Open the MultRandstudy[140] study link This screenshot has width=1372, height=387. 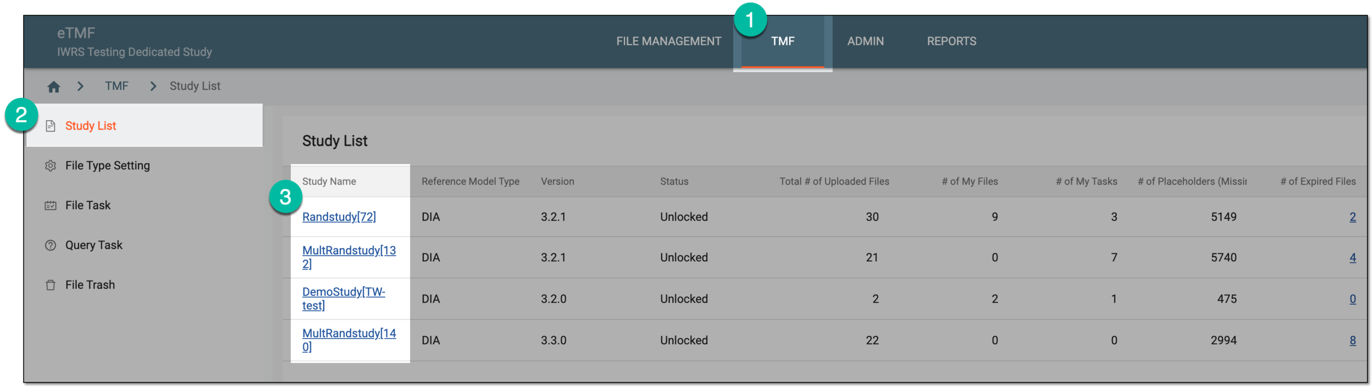click(349, 340)
